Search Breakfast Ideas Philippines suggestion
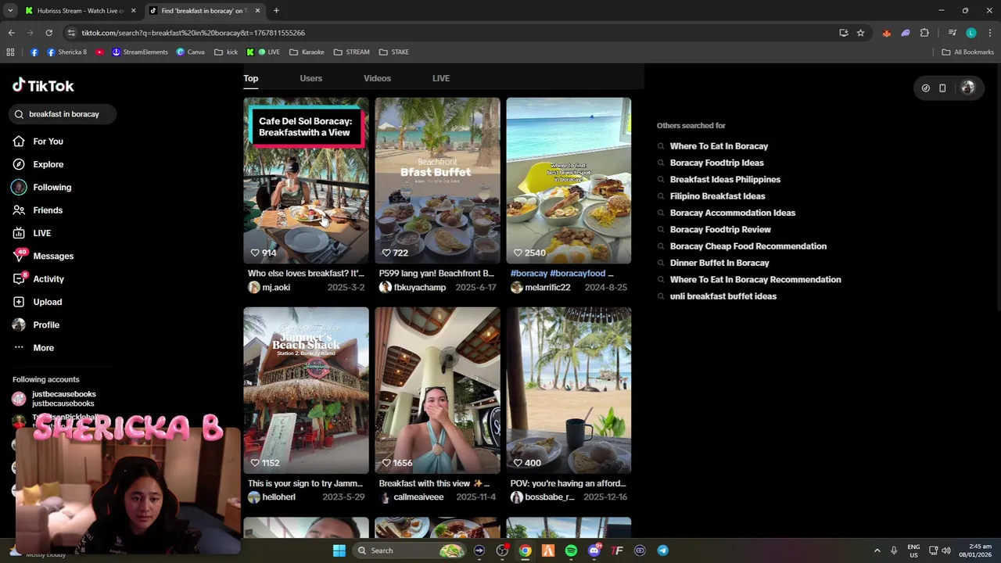Viewport: 1001px width, 563px height. pyautogui.click(x=725, y=180)
